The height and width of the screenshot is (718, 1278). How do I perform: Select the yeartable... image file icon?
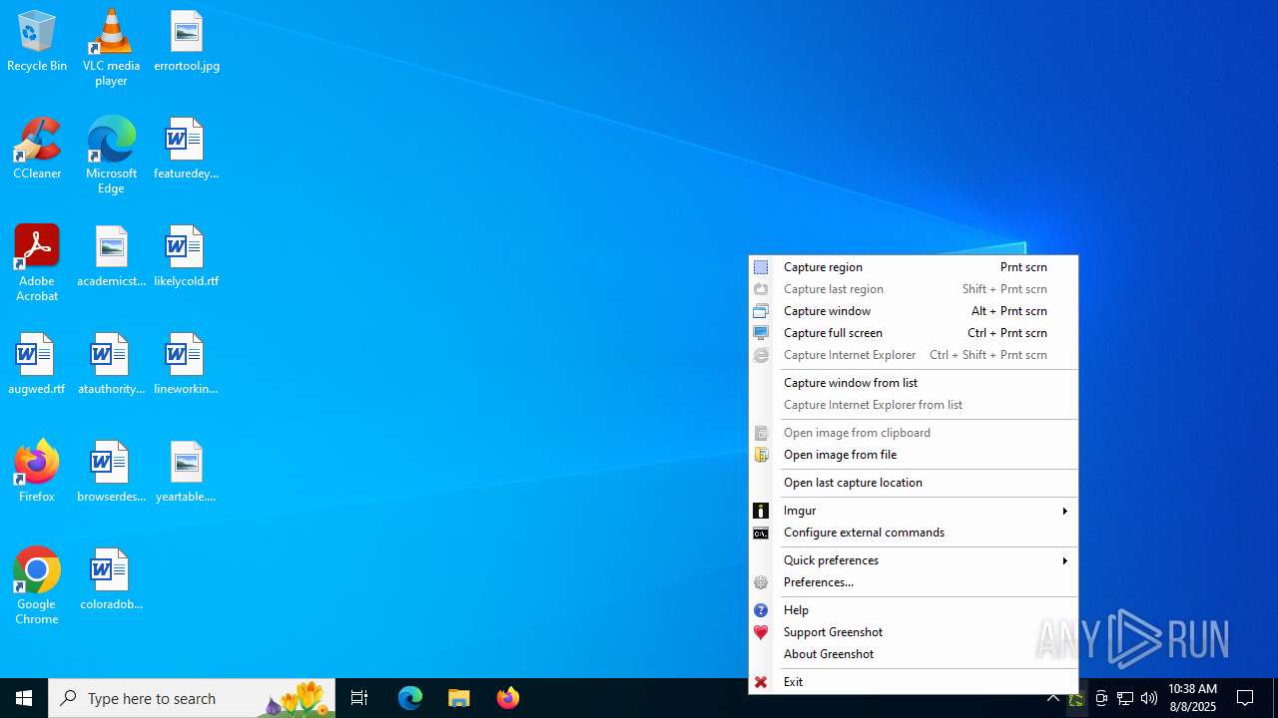click(x=187, y=473)
